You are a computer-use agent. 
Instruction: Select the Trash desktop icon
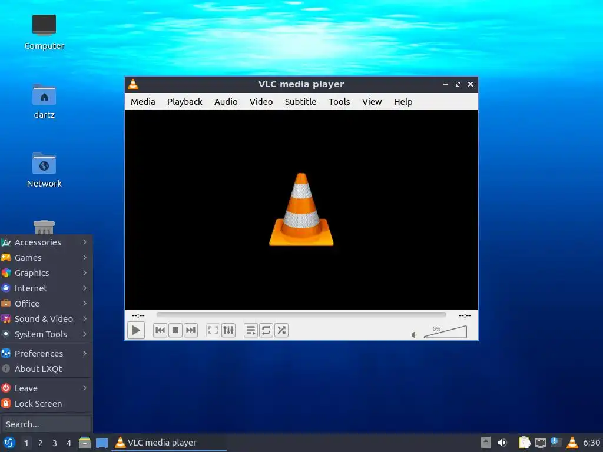tap(44, 227)
